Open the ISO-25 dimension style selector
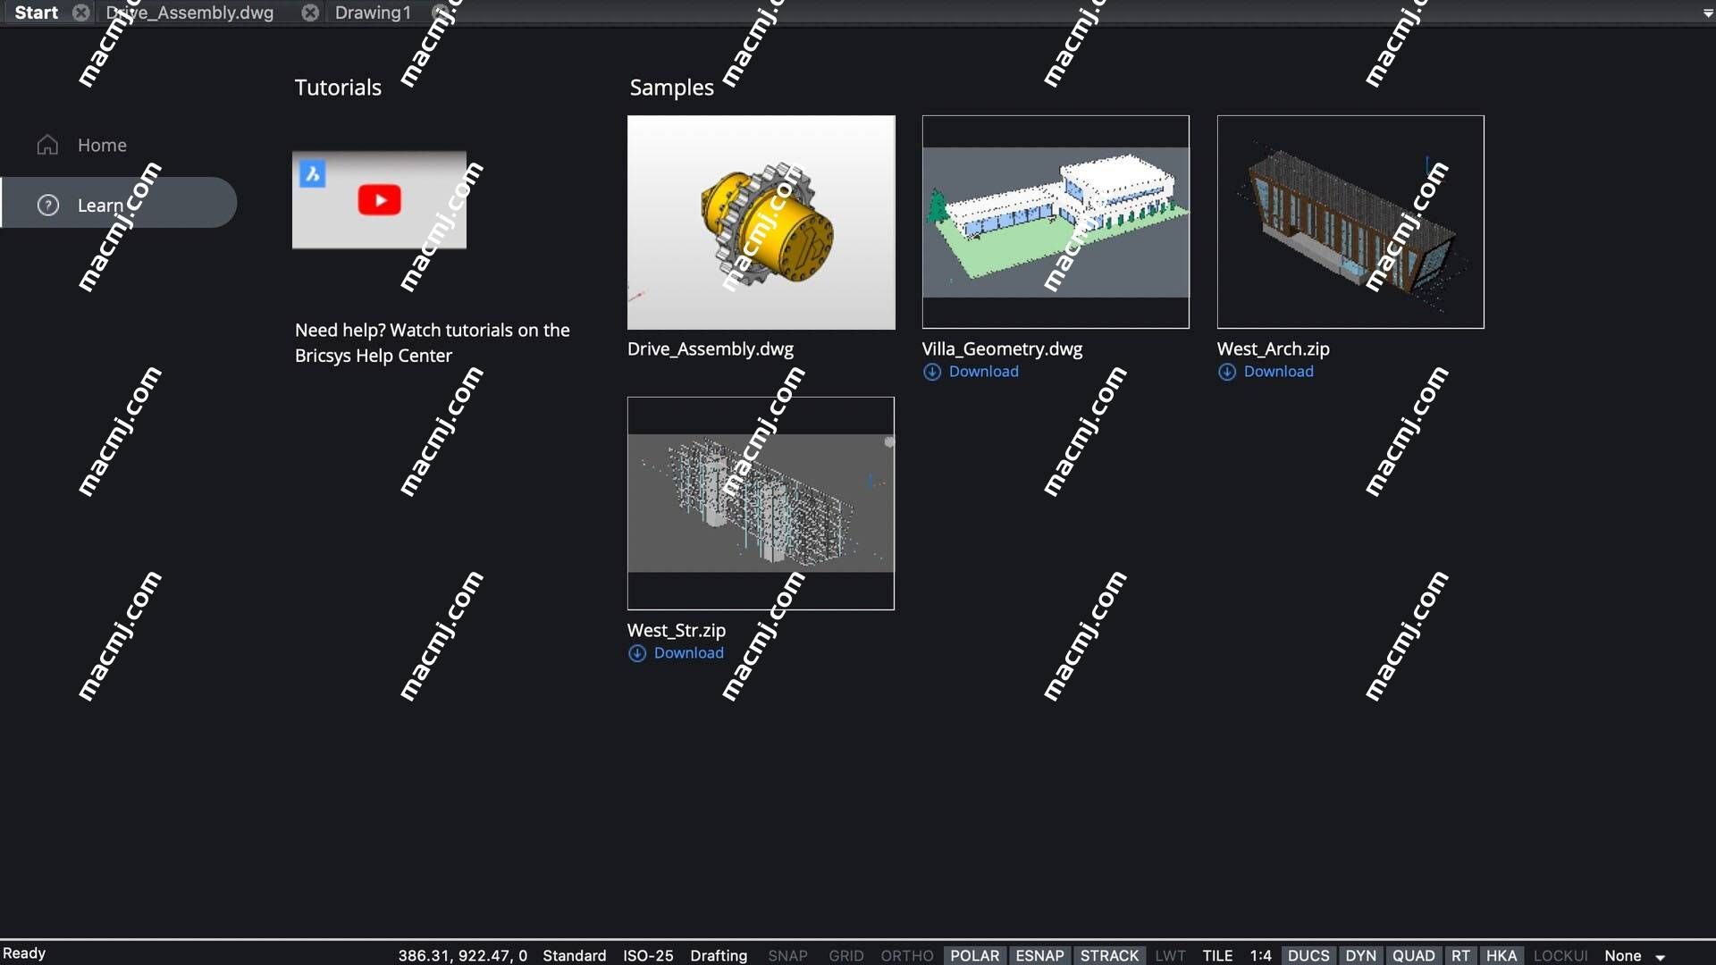The image size is (1716, 965). (x=648, y=955)
